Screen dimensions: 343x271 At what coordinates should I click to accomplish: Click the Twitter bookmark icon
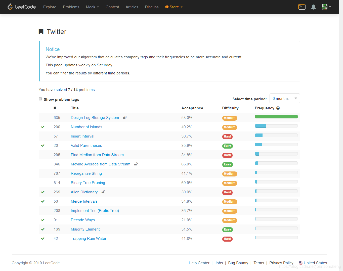41,32
